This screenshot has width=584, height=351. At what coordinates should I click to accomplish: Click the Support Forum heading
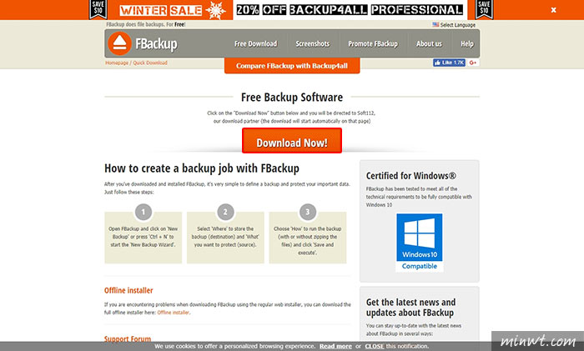click(128, 339)
